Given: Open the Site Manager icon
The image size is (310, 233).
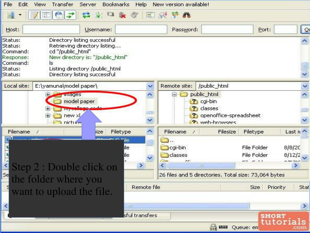Looking at the screenshot, I should (x=11, y=15).
